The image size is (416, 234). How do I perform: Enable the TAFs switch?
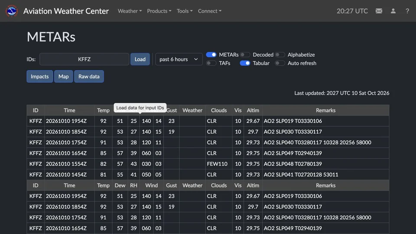point(211,63)
